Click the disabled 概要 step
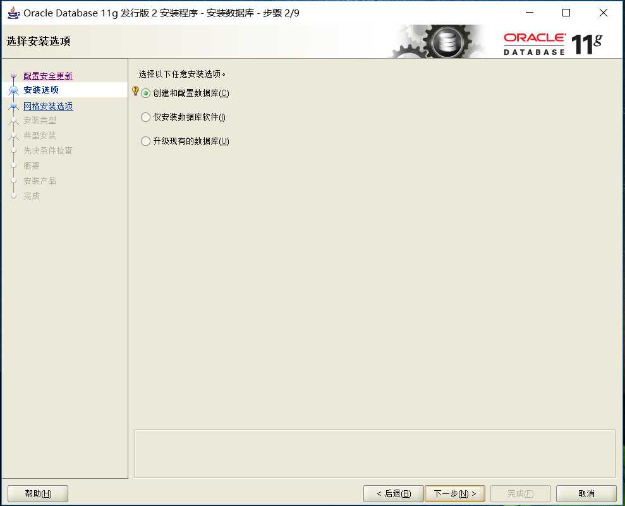This screenshot has width=625, height=506. click(32, 166)
